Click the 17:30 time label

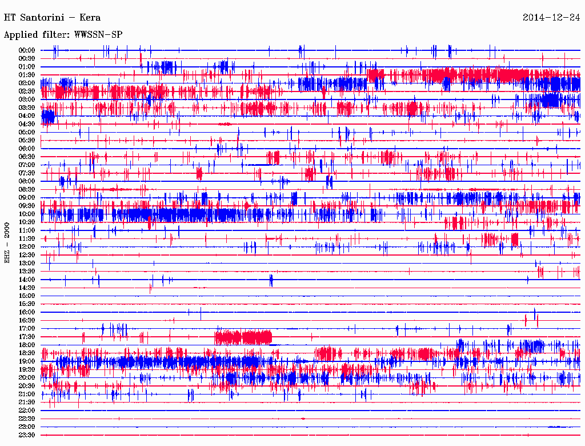[27, 337]
